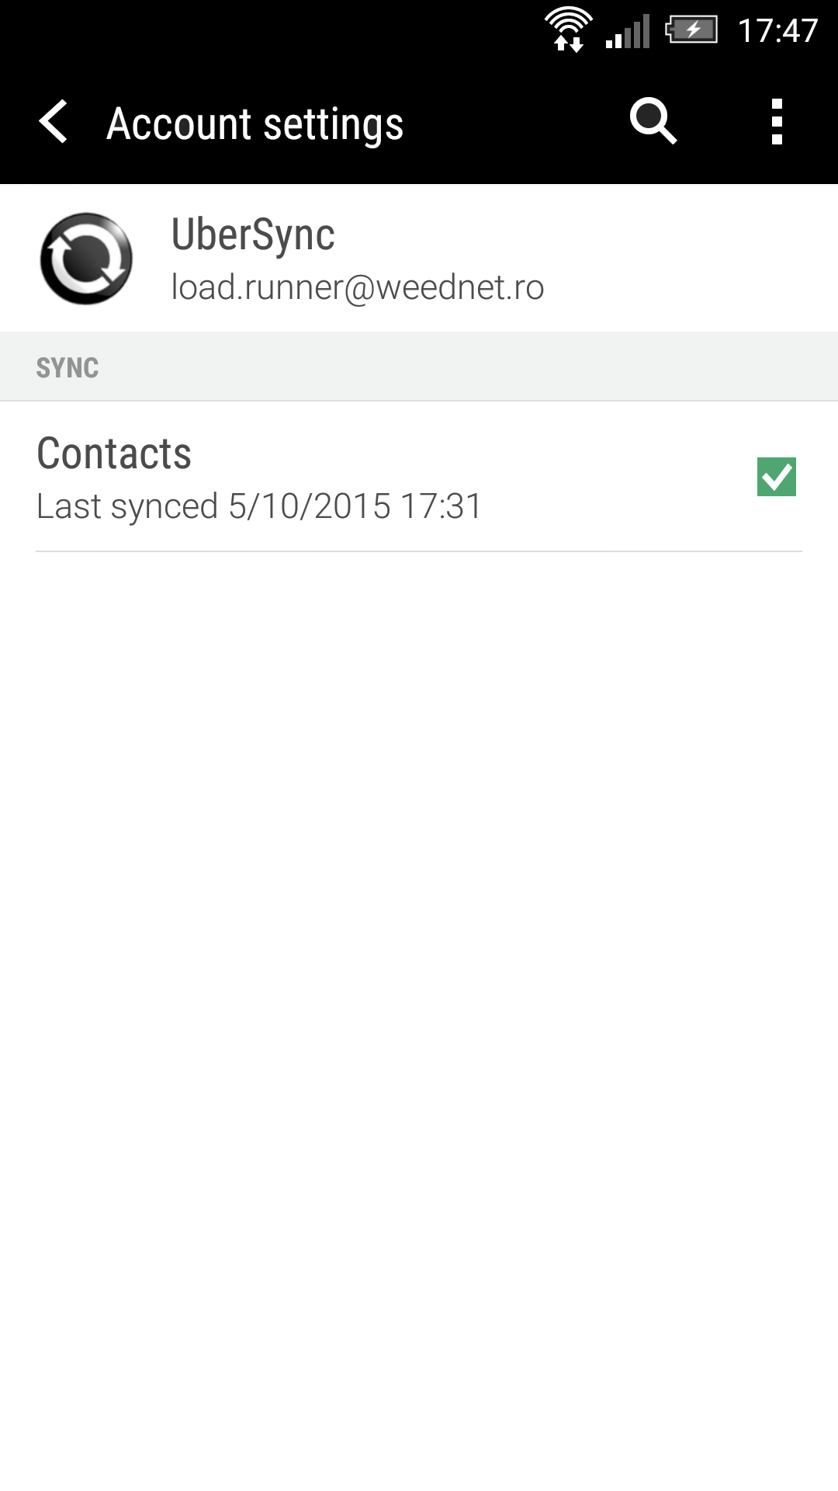Tap the SYNC section header
The image size is (838, 1491).
pyautogui.click(x=68, y=367)
